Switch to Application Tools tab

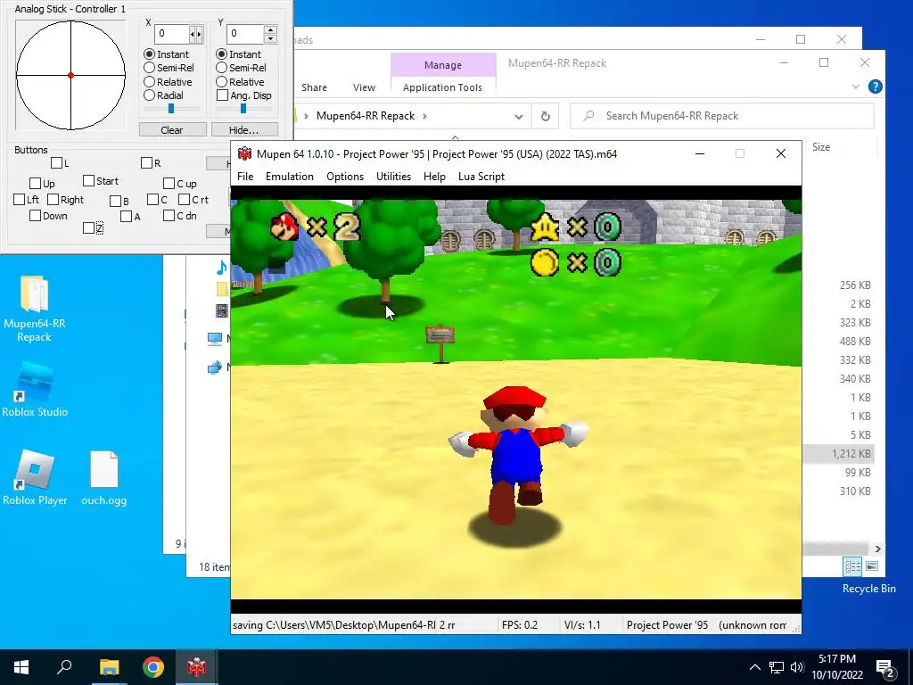click(442, 87)
